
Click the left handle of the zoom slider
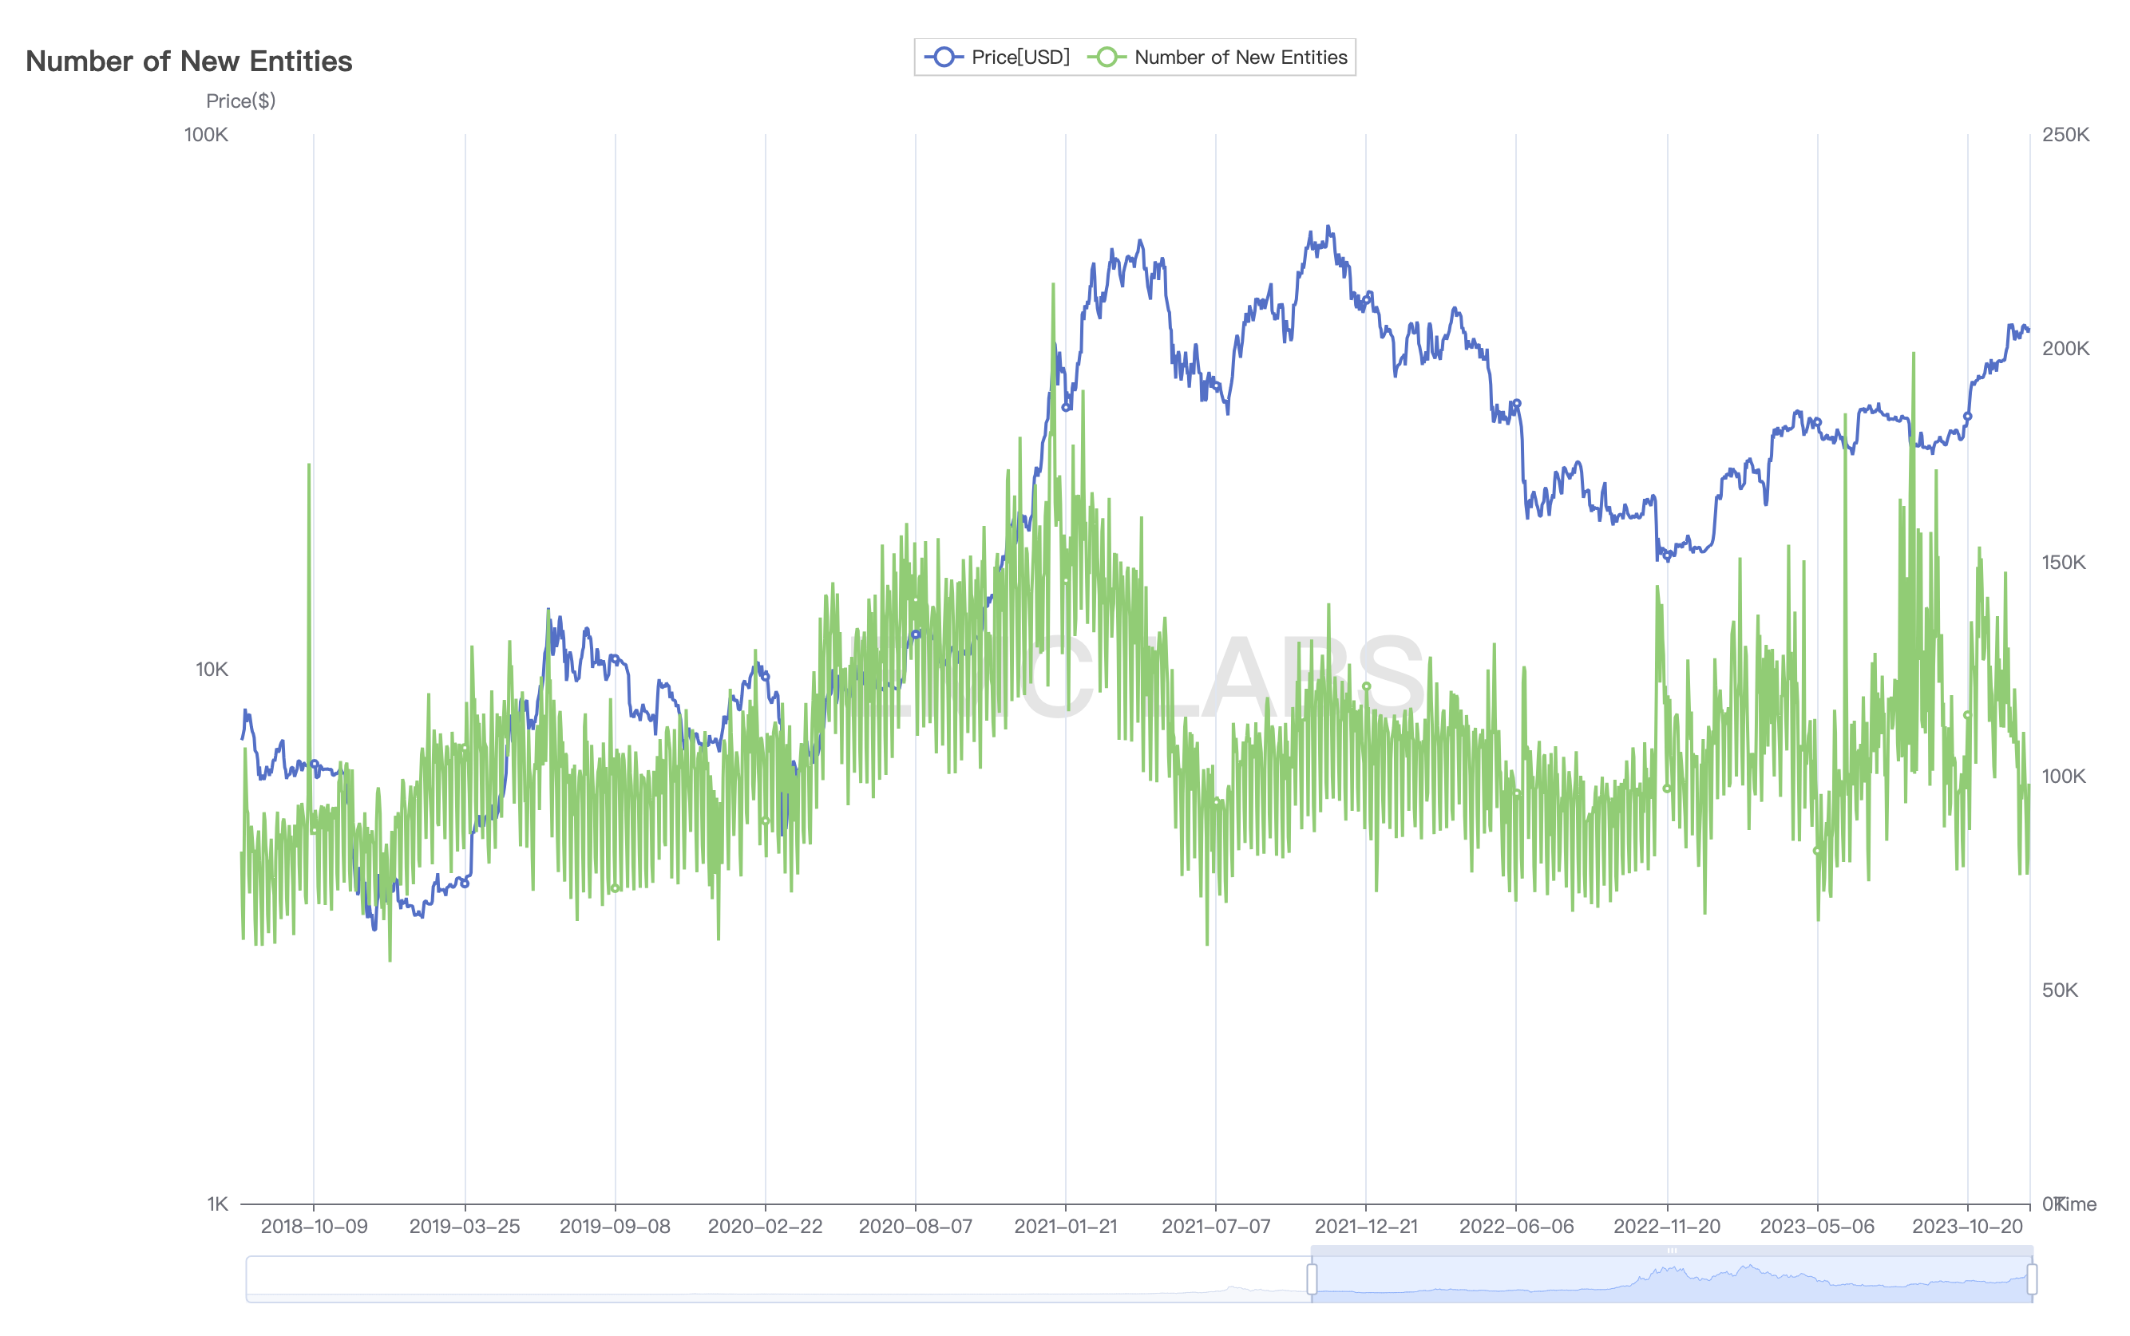click(x=1312, y=1279)
